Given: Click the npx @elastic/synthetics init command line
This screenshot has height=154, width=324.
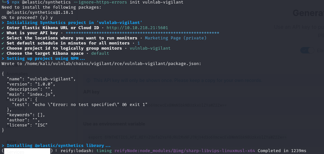Looking at the screenshot, I should pyautogui.click(x=97, y=2).
